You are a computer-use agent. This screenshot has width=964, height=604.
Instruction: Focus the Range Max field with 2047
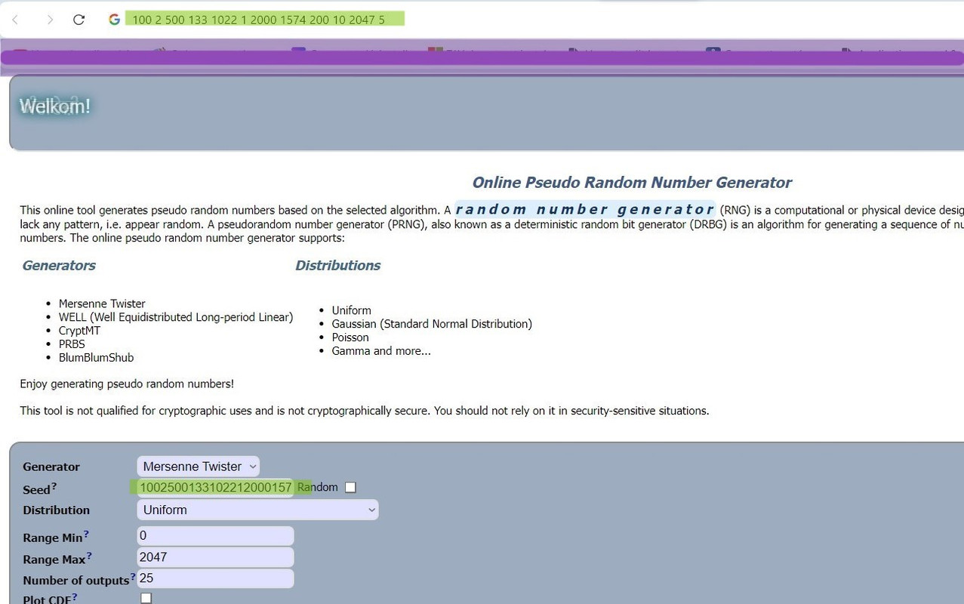[x=215, y=557]
